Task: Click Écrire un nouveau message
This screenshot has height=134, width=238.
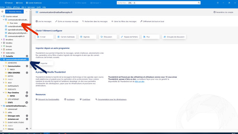Action: click(x=67, y=22)
